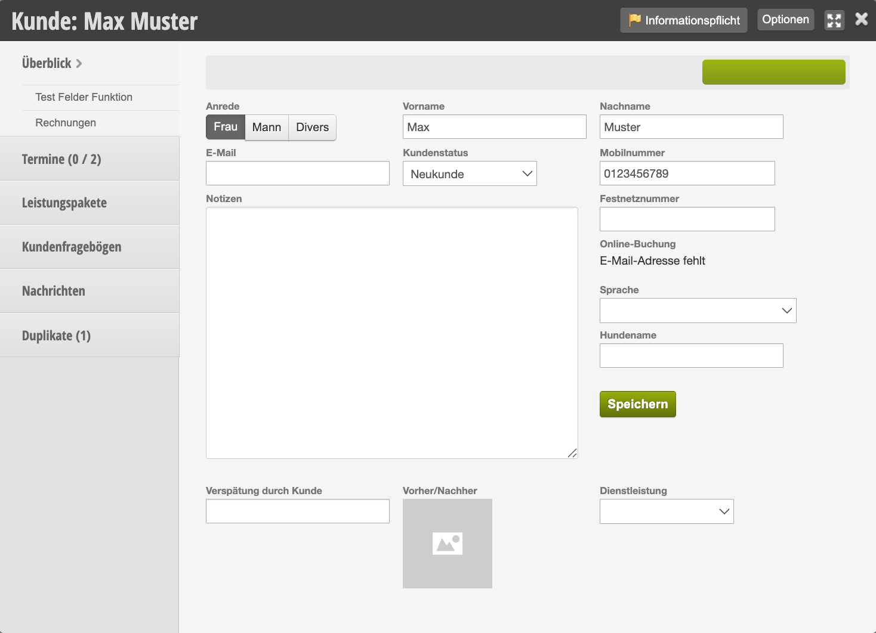Screen dimensions: 876x633
Task: Click into the E-Mail input field
Action: click(297, 173)
